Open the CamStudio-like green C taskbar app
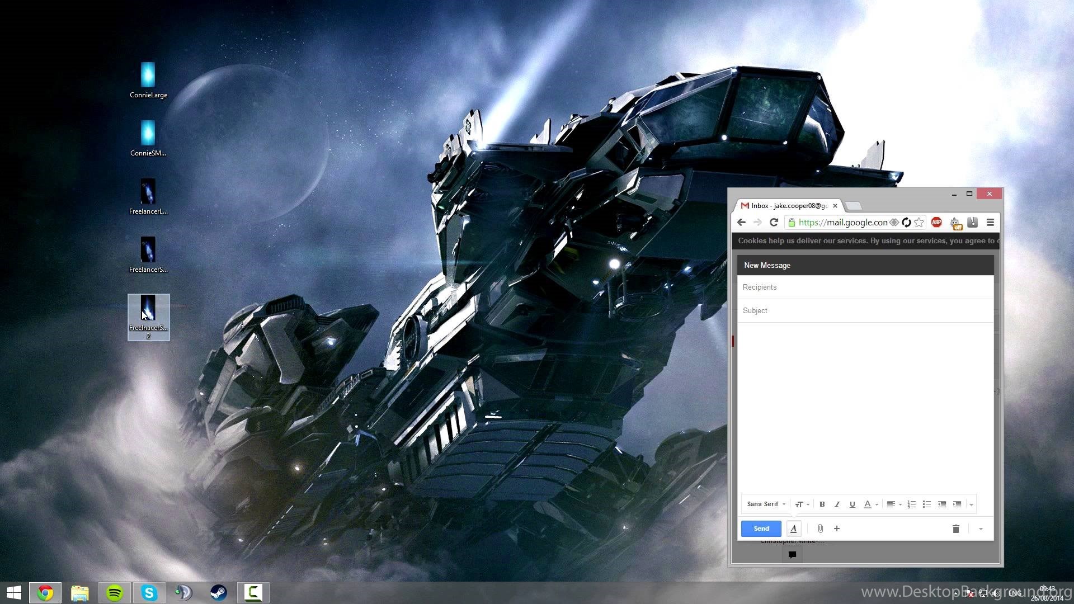Screen dimensions: 1074x604 coord(253,593)
